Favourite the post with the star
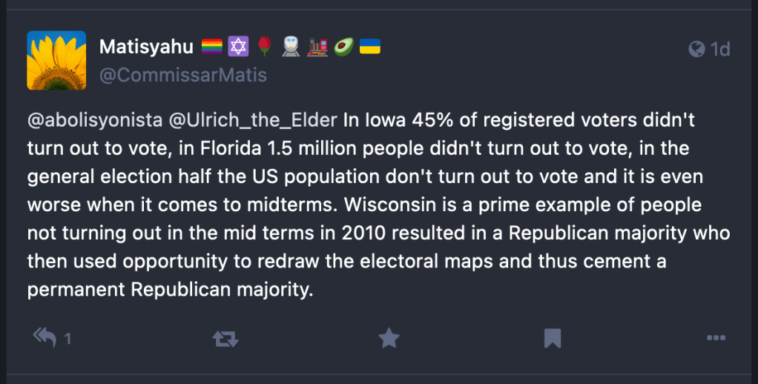The height and width of the screenshot is (384, 758). (x=389, y=339)
